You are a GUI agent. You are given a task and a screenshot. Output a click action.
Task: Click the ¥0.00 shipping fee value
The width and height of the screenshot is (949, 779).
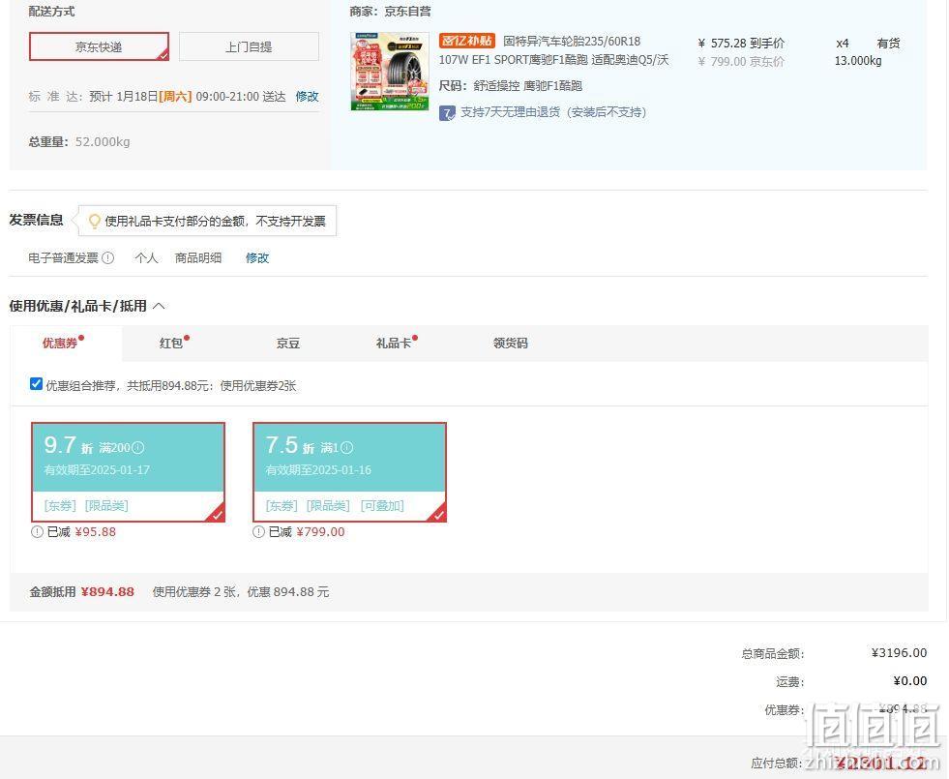[x=910, y=681]
